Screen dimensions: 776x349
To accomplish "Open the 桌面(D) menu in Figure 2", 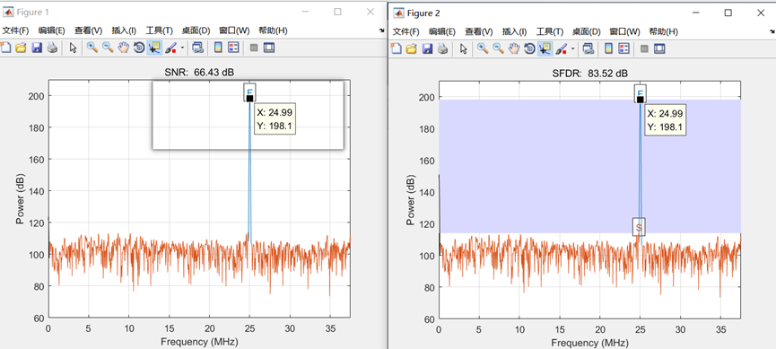I will click(587, 31).
